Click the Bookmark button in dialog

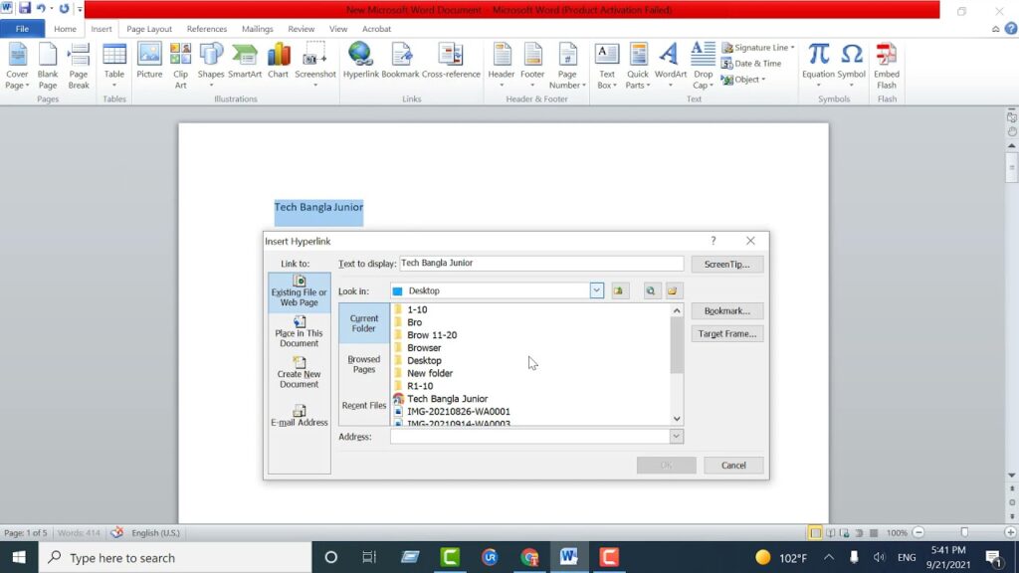click(x=726, y=311)
